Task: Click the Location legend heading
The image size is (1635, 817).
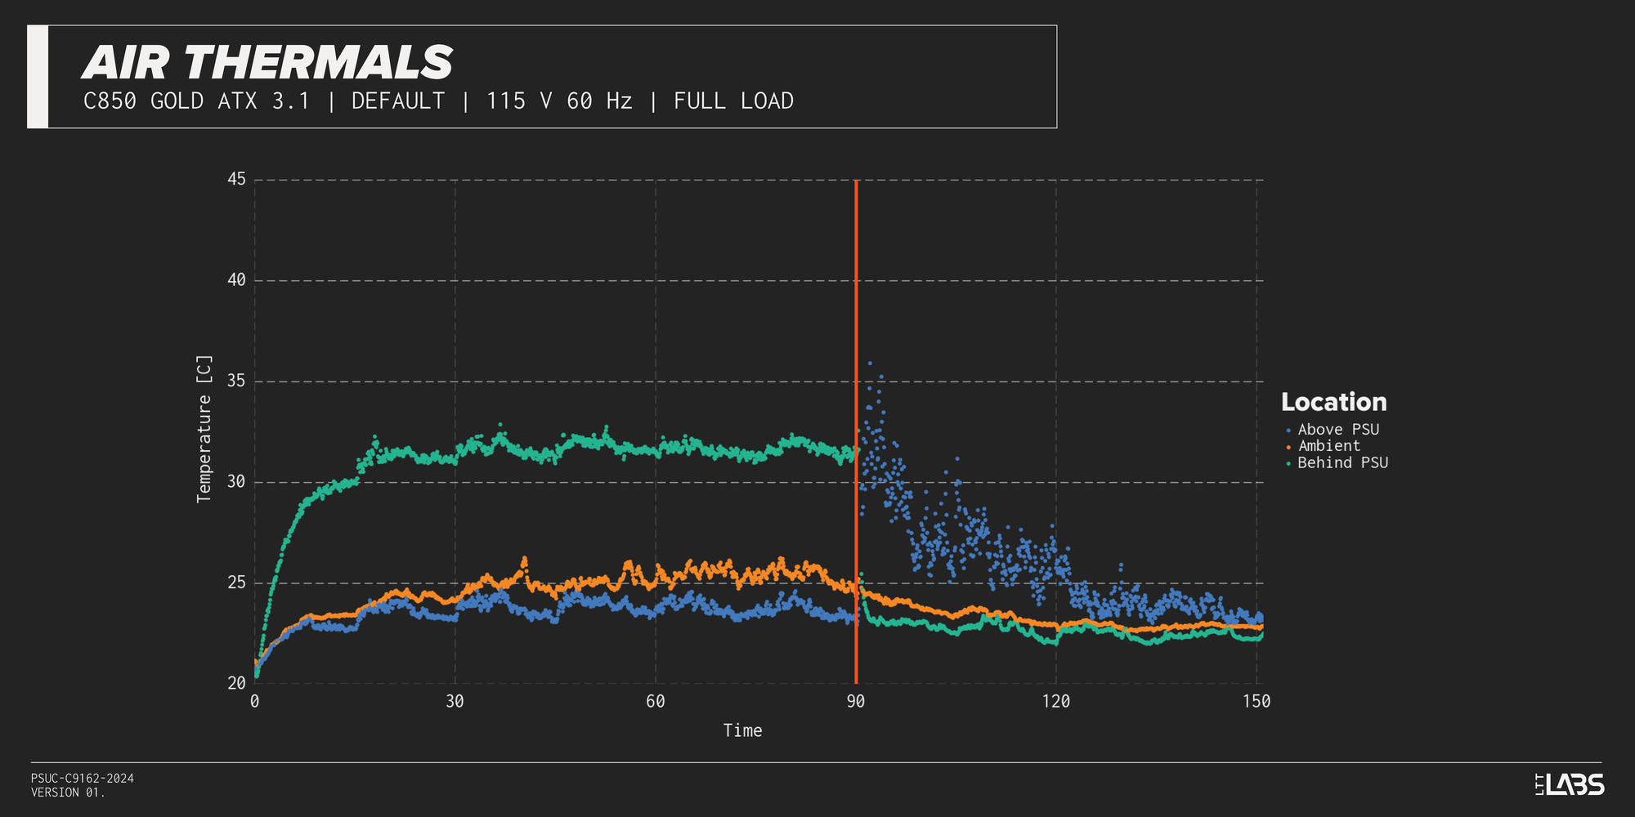Action: pyautogui.click(x=1333, y=402)
